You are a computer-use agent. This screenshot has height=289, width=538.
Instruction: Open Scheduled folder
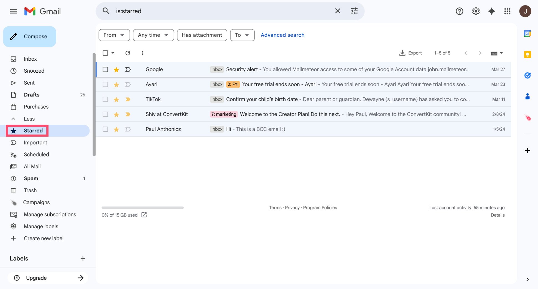[x=36, y=155]
